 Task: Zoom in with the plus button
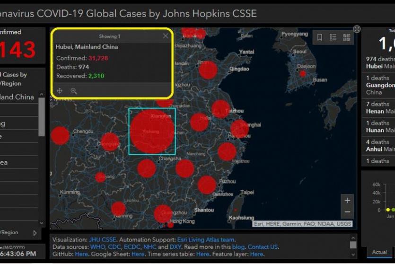click(x=347, y=201)
